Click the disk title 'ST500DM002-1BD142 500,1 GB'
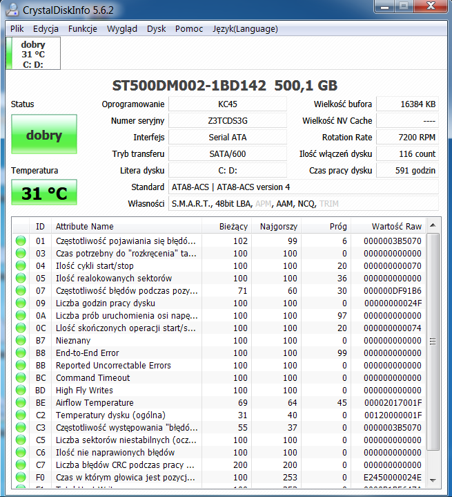 pyautogui.click(x=225, y=86)
